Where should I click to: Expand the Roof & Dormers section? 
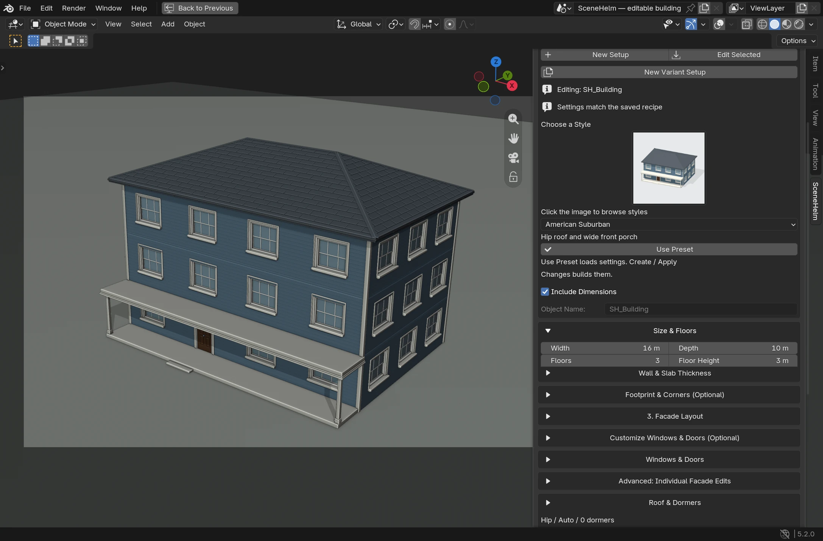pos(669,503)
